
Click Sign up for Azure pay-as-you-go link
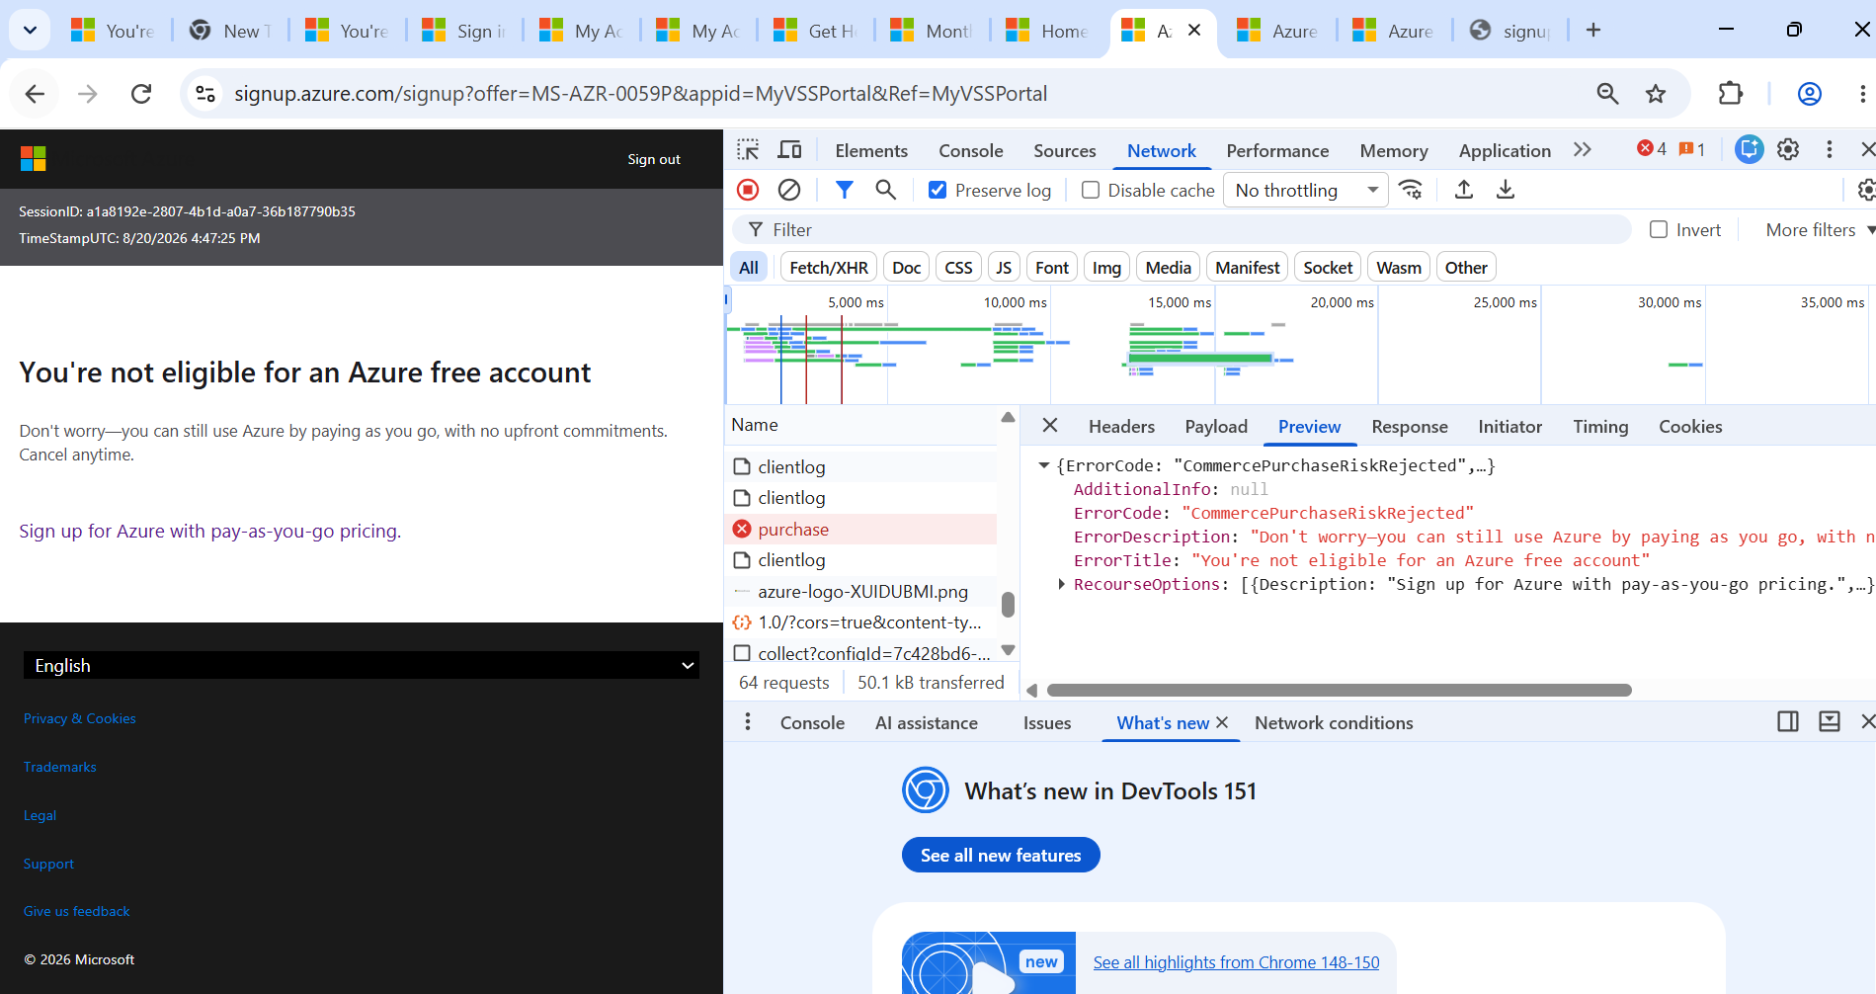click(208, 531)
